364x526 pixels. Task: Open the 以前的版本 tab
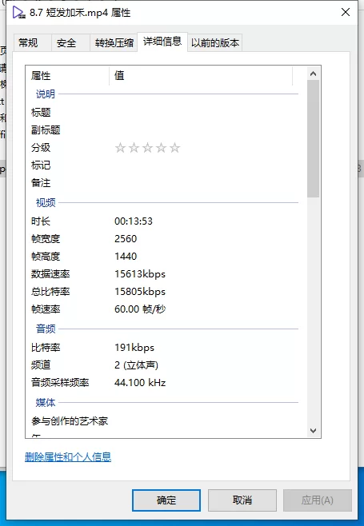pyautogui.click(x=215, y=43)
